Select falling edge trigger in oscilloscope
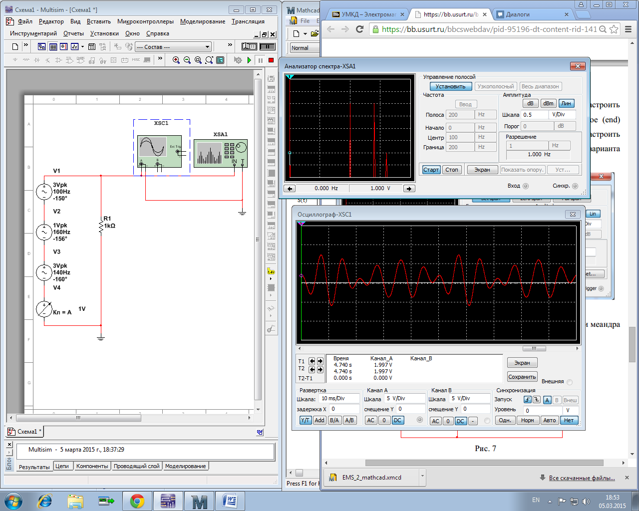 (537, 400)
